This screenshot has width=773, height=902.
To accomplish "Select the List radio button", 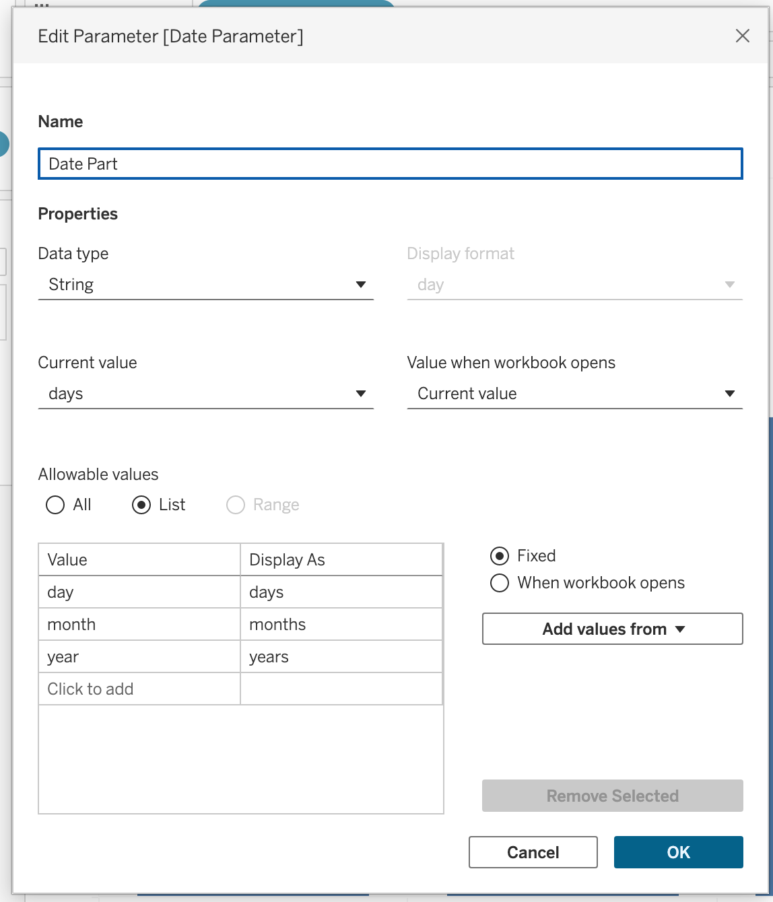I will click(x=141, y=505).
